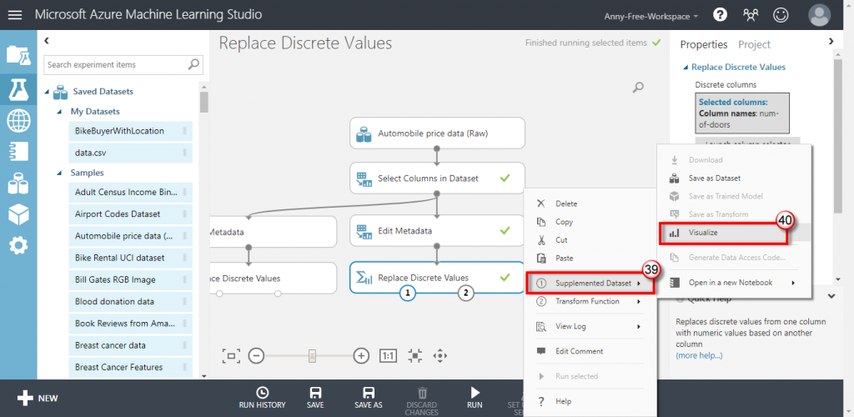Image resolution: width=854 pixels, height=417 pixels.
Task: Click the zoom slider handle
Action: coord(312,356)
